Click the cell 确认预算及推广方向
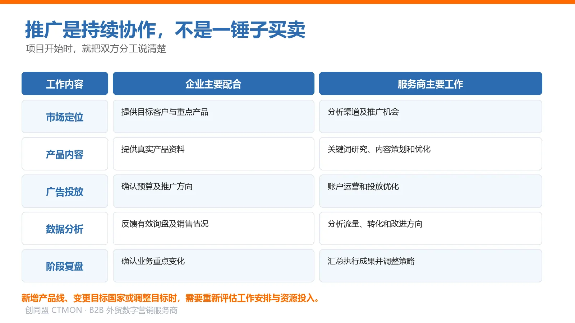 click(213, 191)
